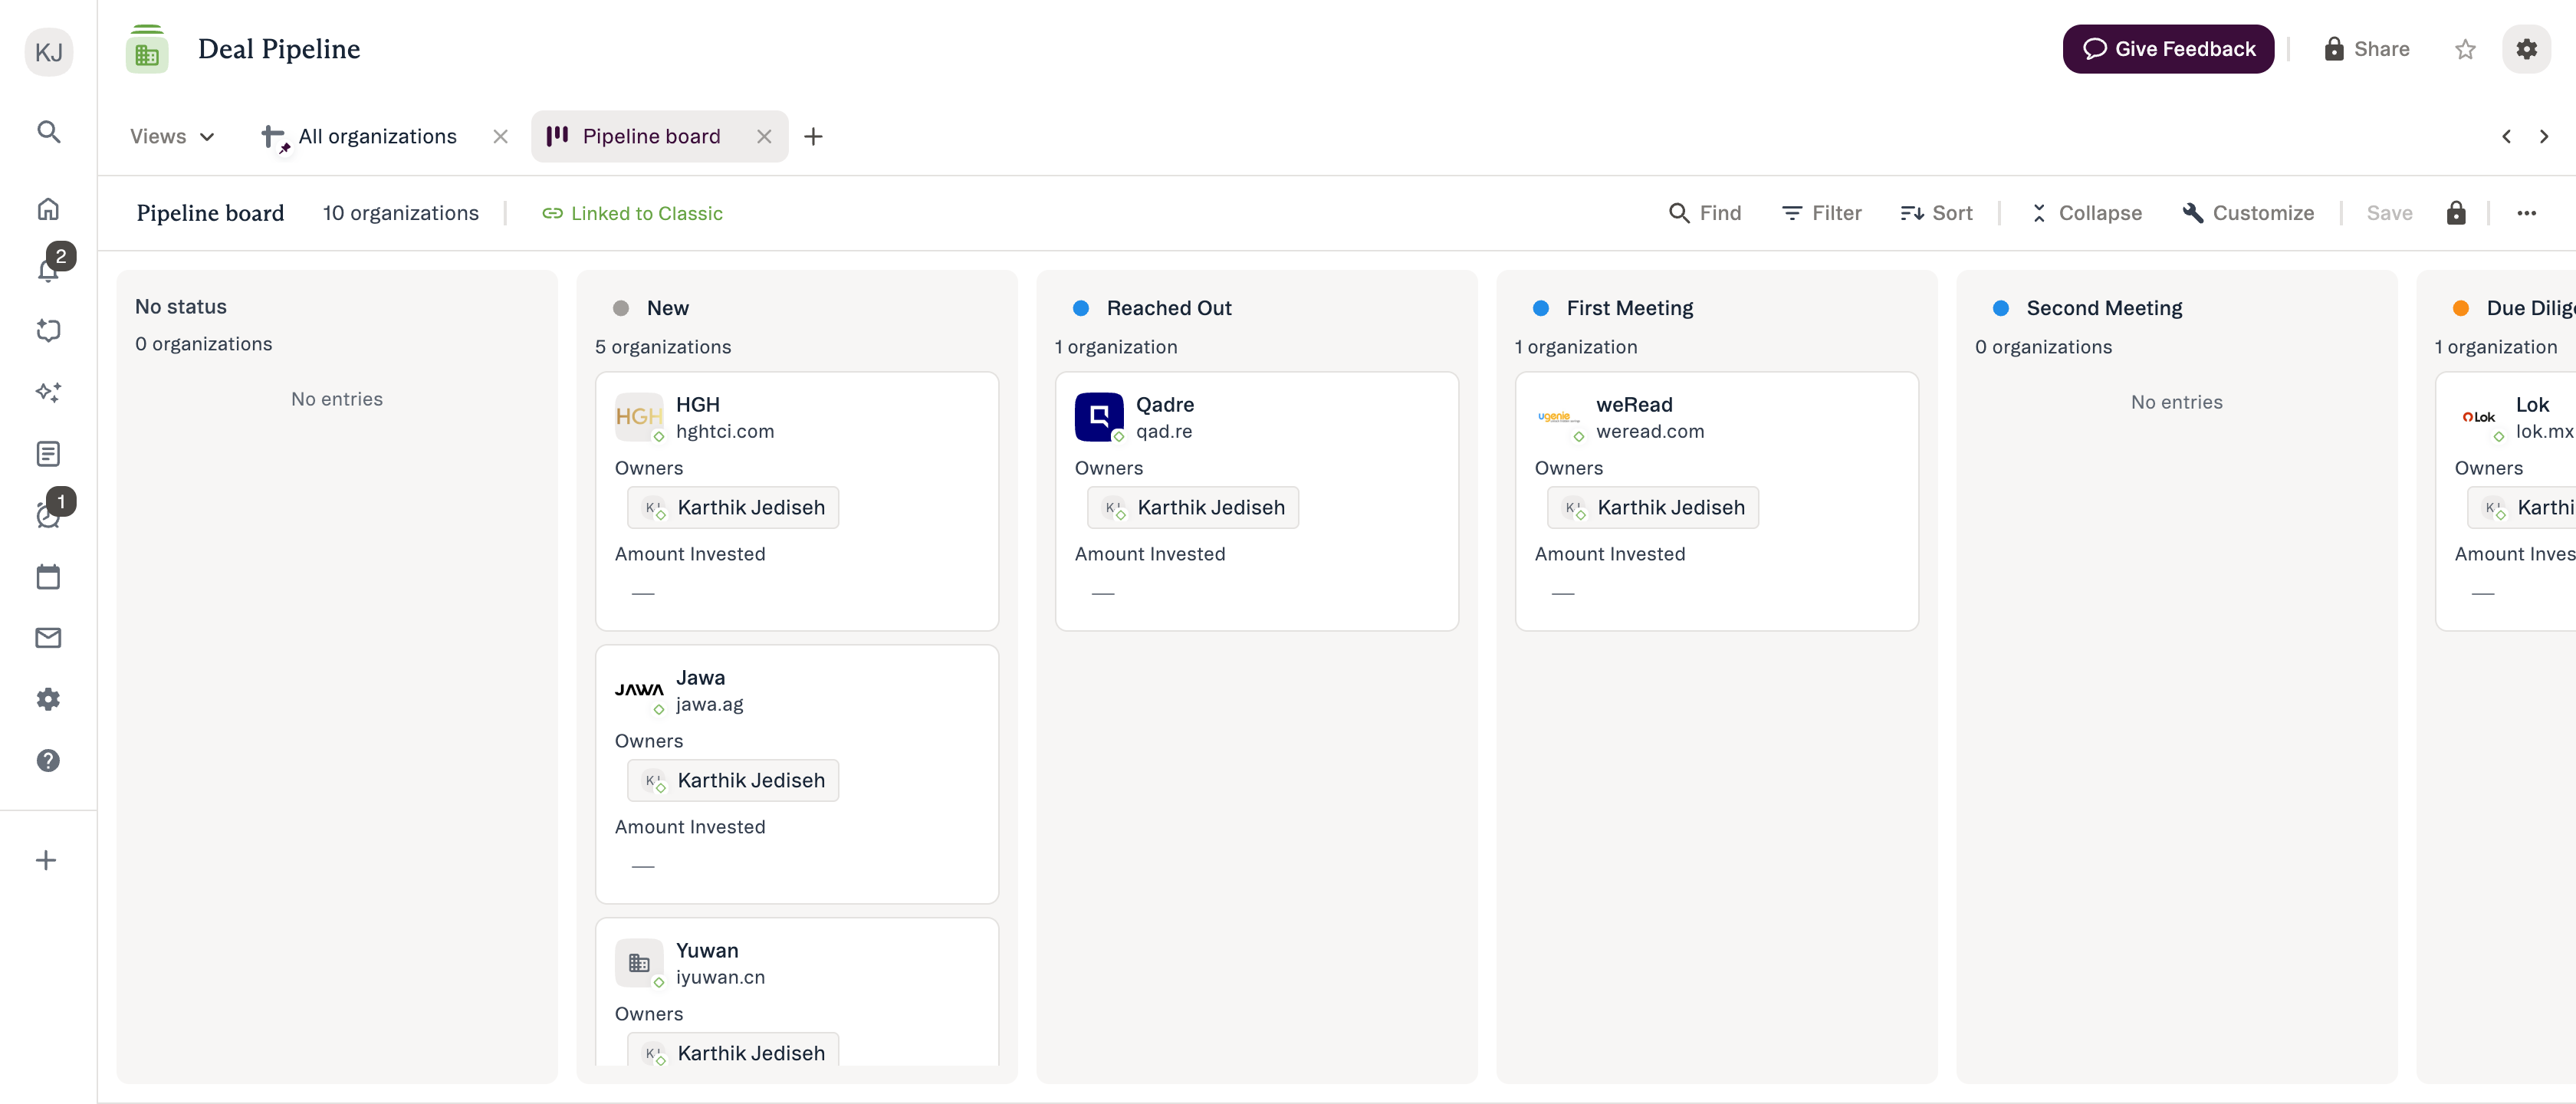Open the search icon in sidebar
Image resolution: width=2576 pixels, height=1104 pixels.
[48, 132]
